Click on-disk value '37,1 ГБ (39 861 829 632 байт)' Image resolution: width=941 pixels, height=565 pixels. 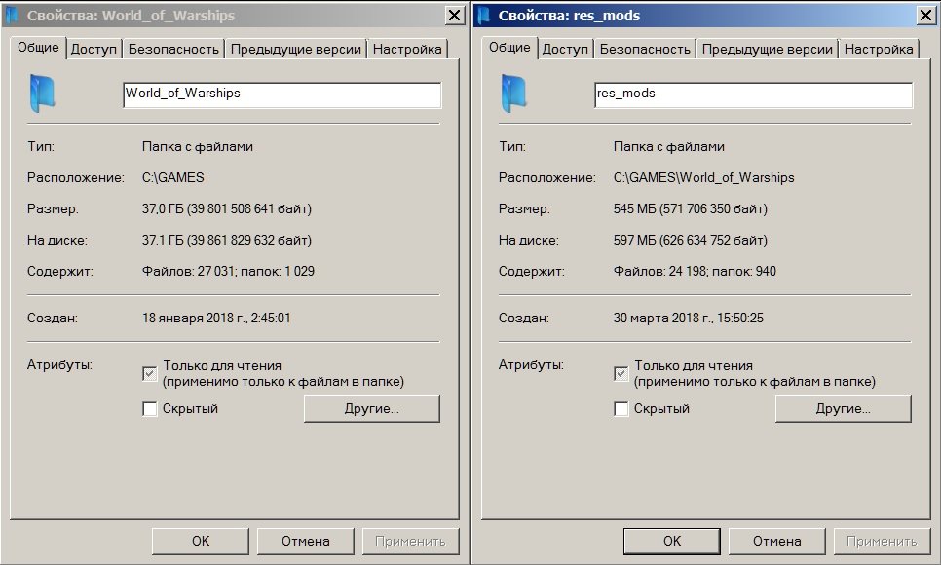pos(227,241)
